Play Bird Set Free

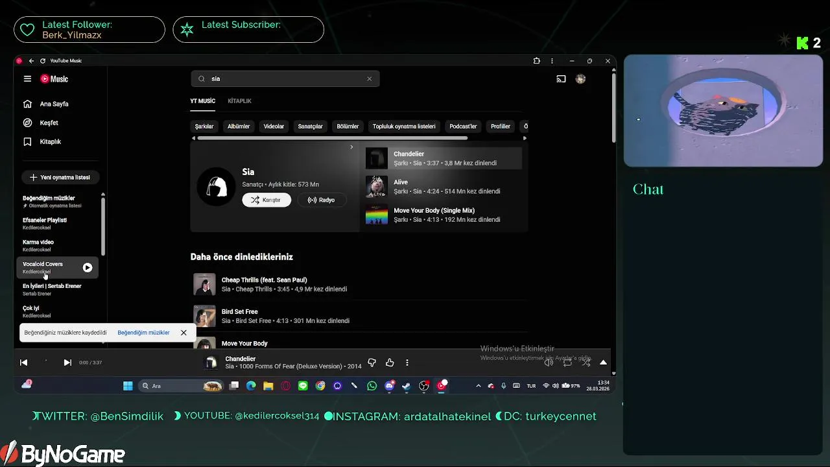click(x=359, y=316)
